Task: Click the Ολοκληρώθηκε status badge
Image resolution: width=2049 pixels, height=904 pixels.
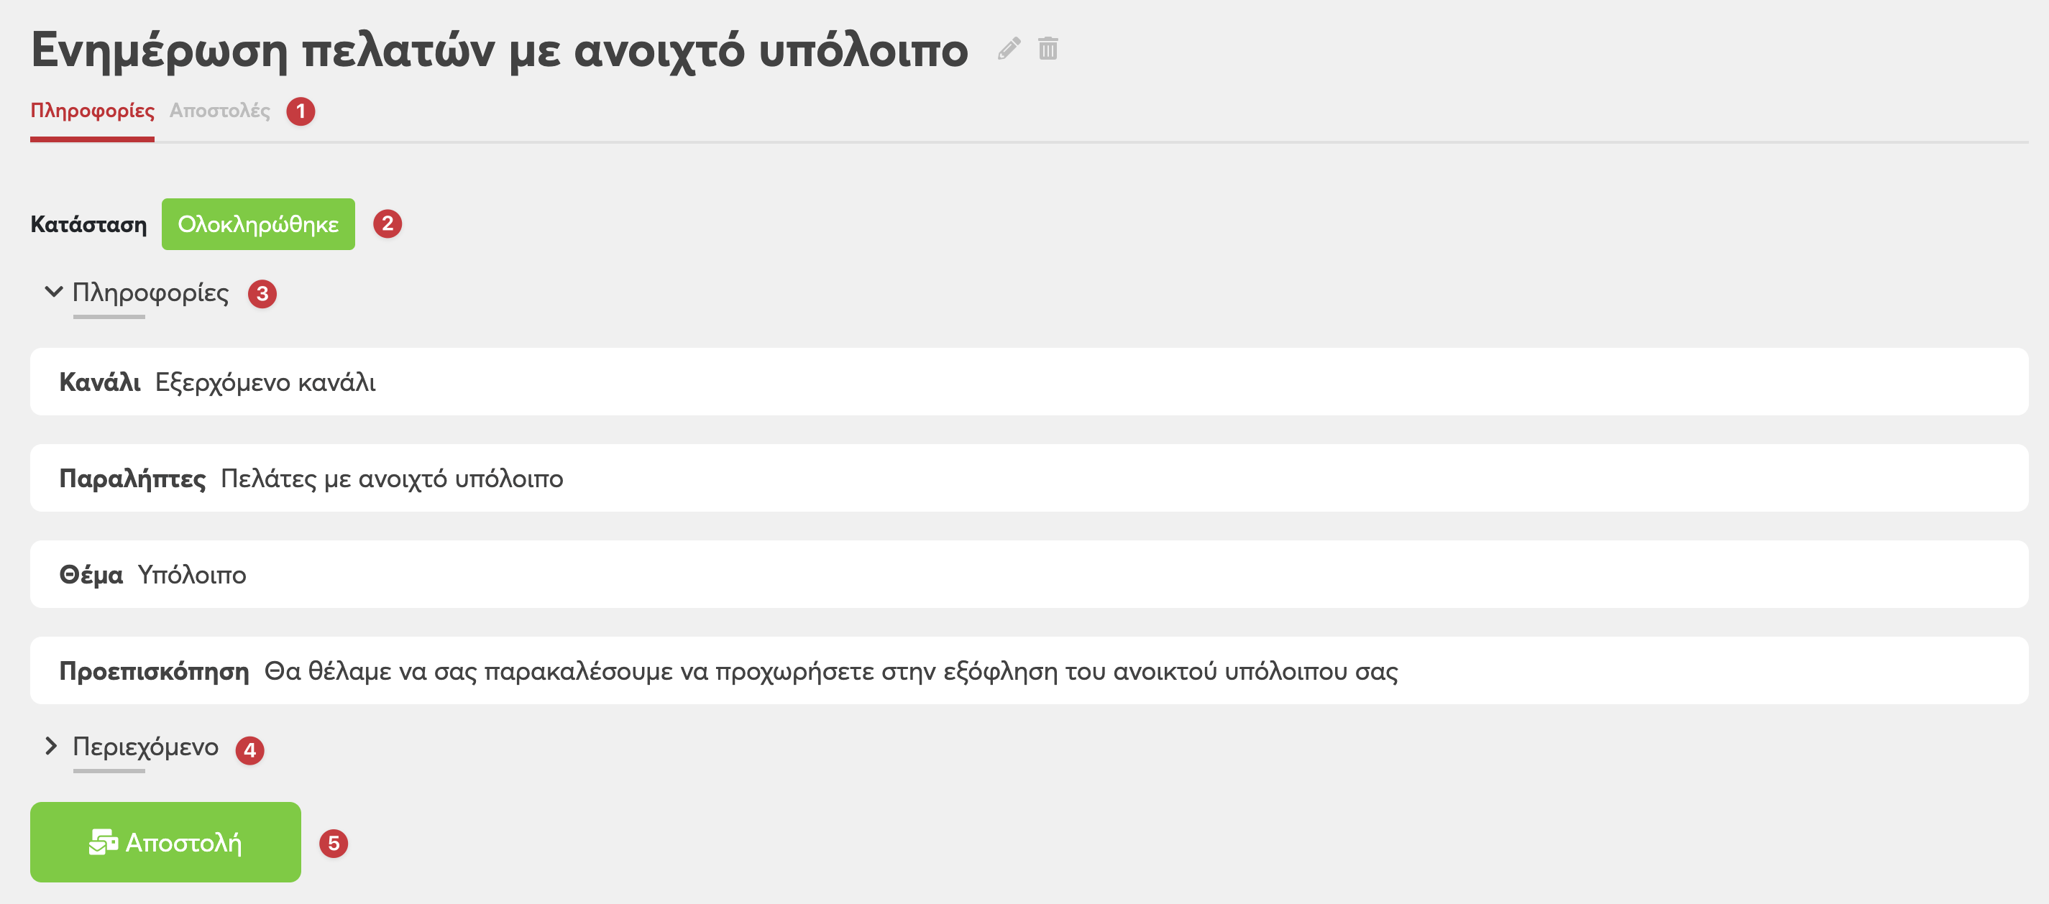Action: (x=259, y=224)
